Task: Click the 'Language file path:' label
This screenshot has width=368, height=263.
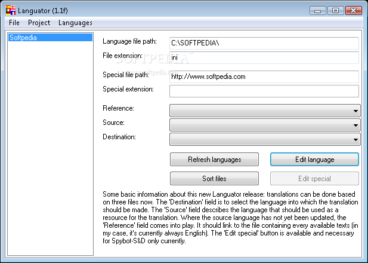Action: click(x=129, y=41)
